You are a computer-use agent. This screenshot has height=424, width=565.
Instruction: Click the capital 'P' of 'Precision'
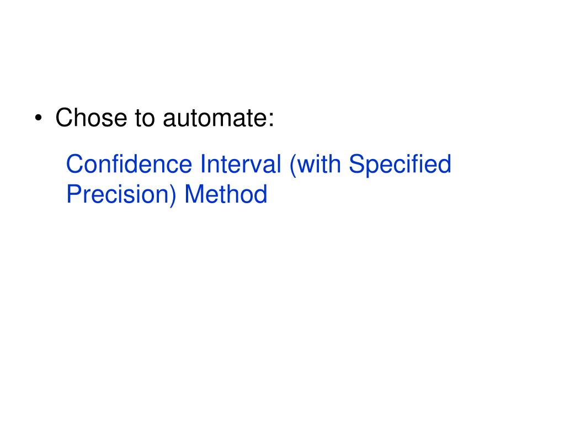[74, 194]
